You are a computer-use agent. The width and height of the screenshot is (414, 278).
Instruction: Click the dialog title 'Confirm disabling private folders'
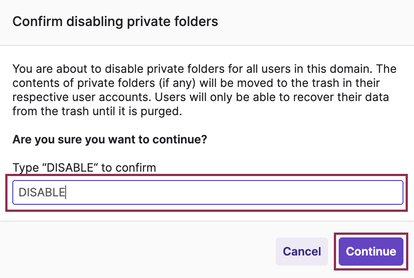pyautogui.click(x=115, y=22)
